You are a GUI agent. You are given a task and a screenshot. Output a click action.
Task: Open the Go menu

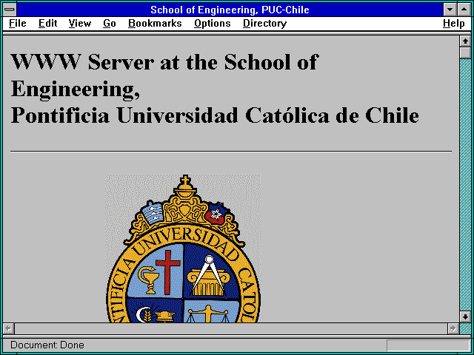[x=110, y=24]
